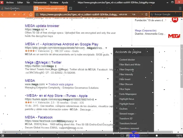The image size is (183, 138).
Task: Open the MEGA www.mega.com result title
Action: 30,81
